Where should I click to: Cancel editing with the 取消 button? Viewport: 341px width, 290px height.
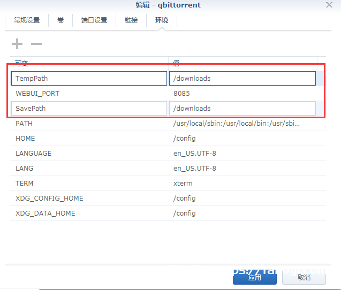pos(304,277)
